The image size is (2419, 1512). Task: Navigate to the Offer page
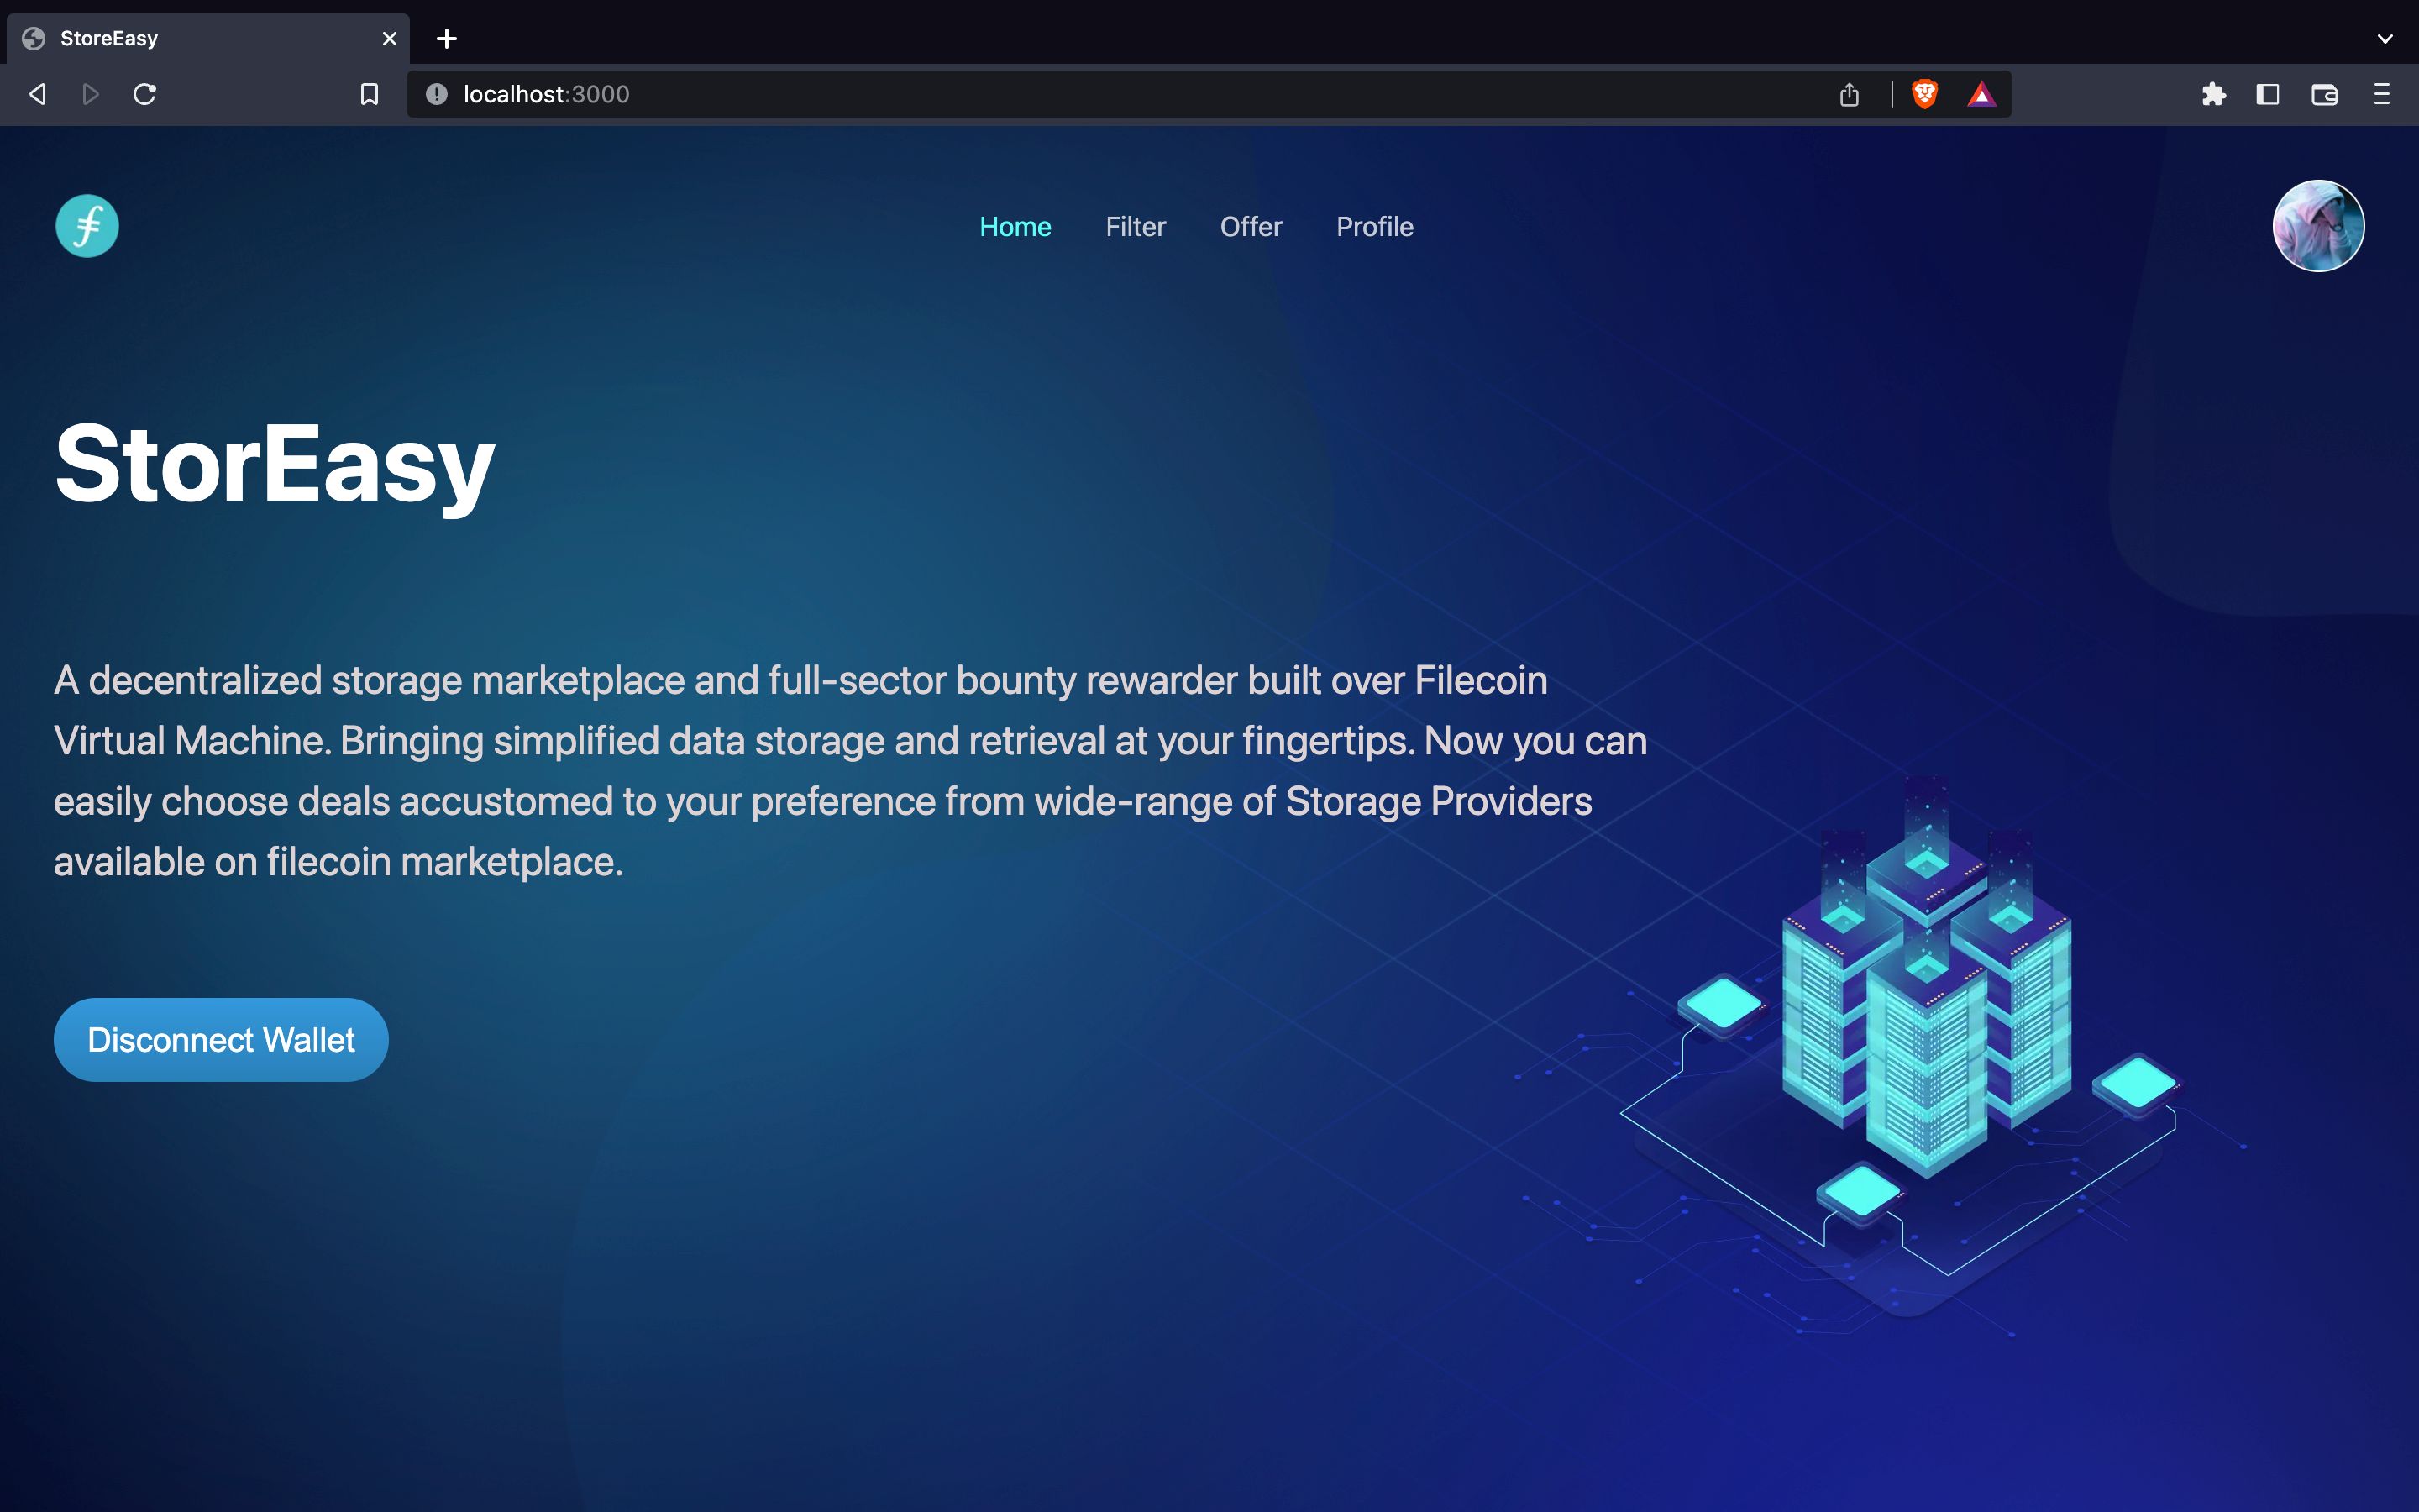1251,227
